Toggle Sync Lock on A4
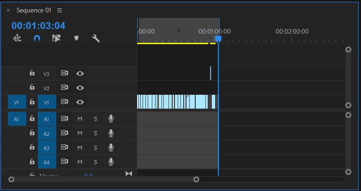Image resolution: width=361 pixels, height=191 pixels. [65, 162]
